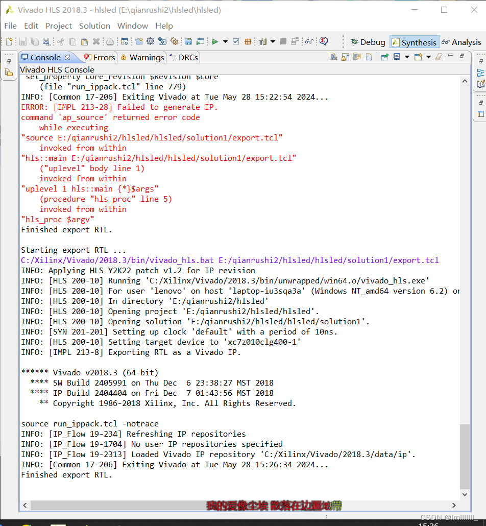The height and width of the screenshot is (526, 486).
Task: Click horizontal scrollbar left arrow
Action: coord(25,505)
